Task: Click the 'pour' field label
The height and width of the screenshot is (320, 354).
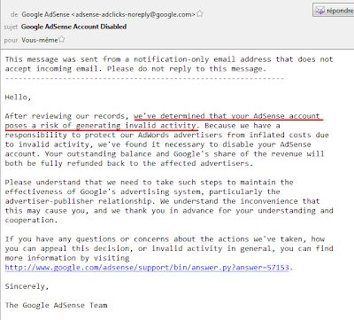Action: click(x=11, y=40)
